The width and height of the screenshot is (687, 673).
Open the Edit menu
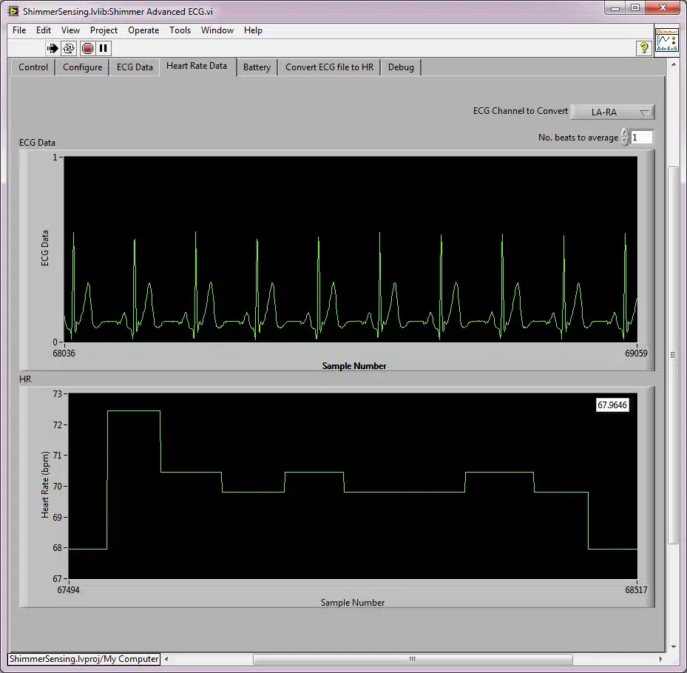[44, 30]
